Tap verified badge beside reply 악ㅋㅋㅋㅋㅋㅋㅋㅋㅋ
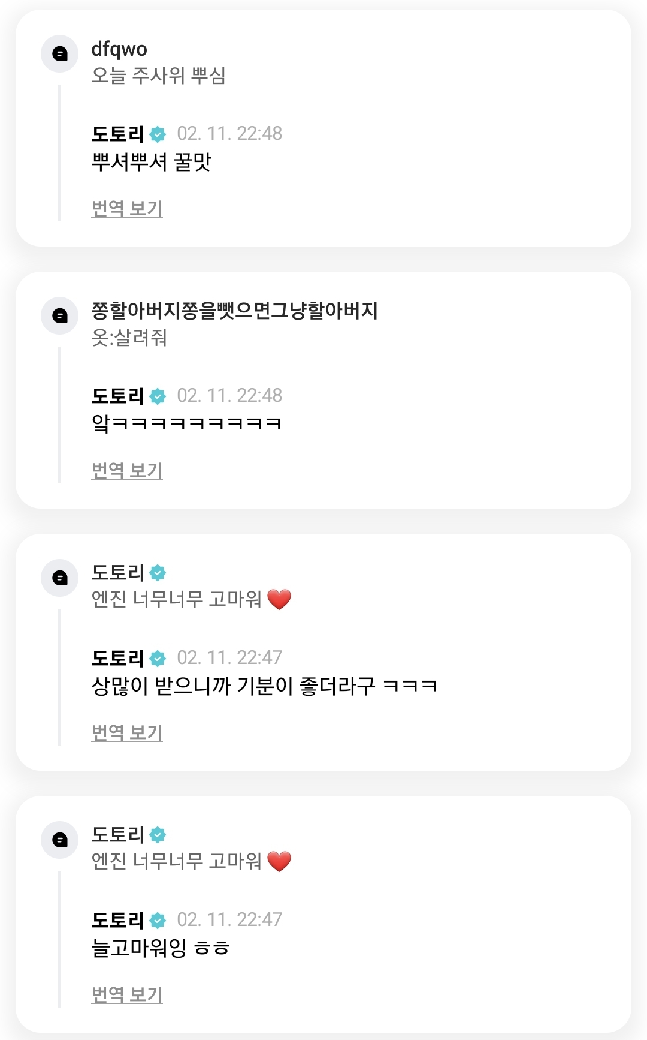This screenshot has width=647, height=1040. 158,396
